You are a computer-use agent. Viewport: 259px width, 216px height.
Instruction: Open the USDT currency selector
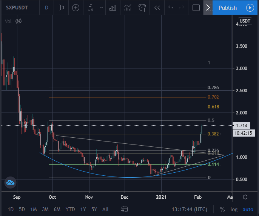click(x=245, y=21)
